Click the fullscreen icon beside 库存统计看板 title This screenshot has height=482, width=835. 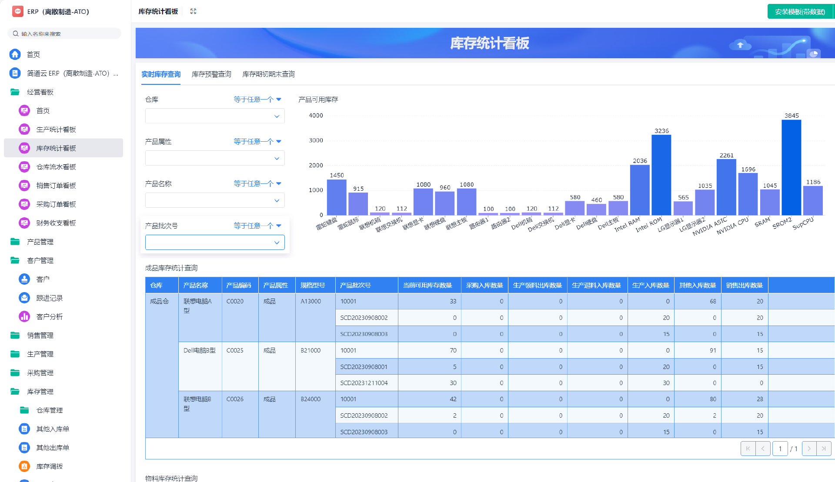click(x=193, y=11)
